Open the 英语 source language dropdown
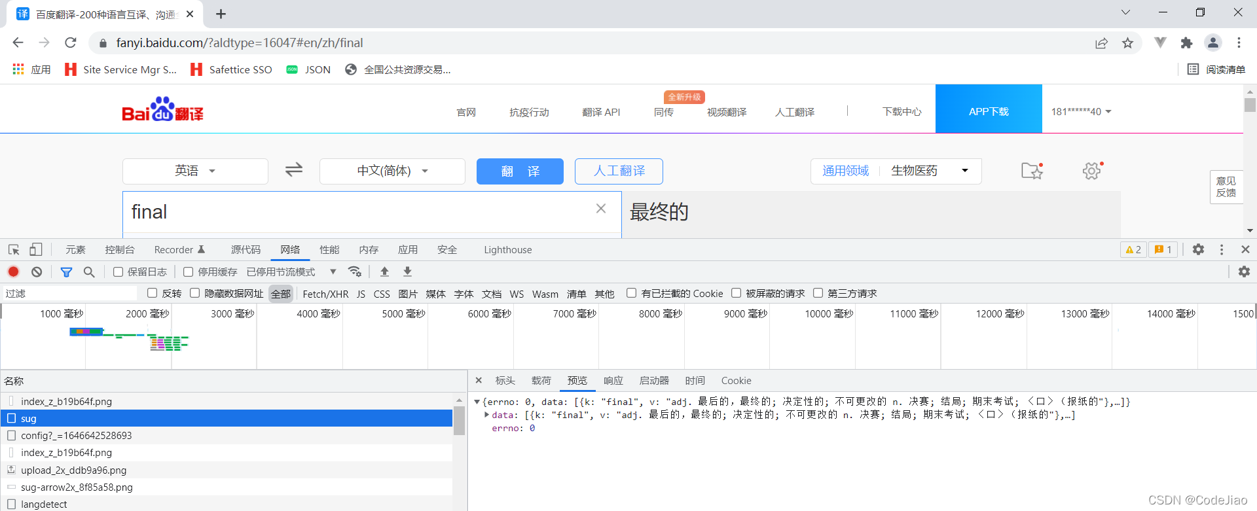The height and width of the screenshot is (511, 1257). (195, 171)
